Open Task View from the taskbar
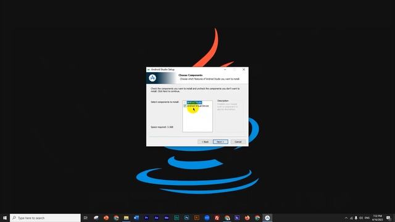Screen dimensions: 395x222 [86, 218]
